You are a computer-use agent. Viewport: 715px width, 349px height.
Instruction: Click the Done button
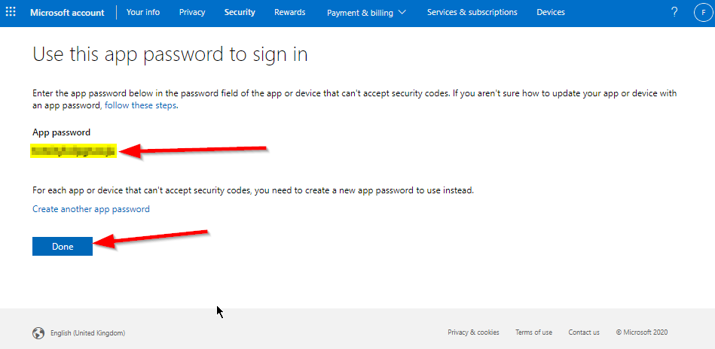coord(63,246)
